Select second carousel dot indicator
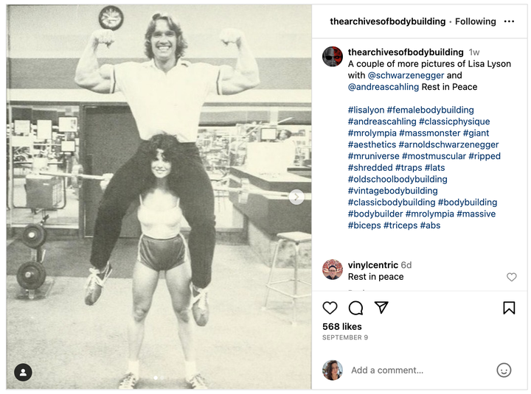 coord(162,378)
